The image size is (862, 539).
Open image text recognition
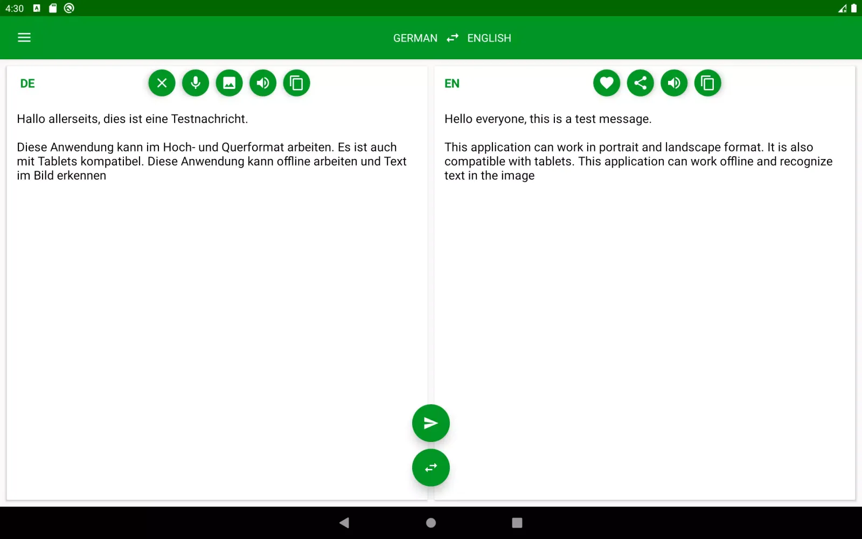(x=230, y=83)
